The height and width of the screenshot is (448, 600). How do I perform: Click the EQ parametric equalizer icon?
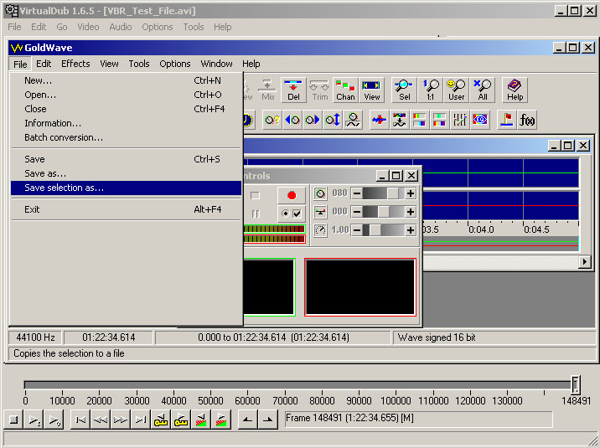tap(480, 120)
